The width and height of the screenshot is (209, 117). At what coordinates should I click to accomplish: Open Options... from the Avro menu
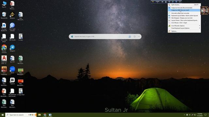tap(184, 31)
